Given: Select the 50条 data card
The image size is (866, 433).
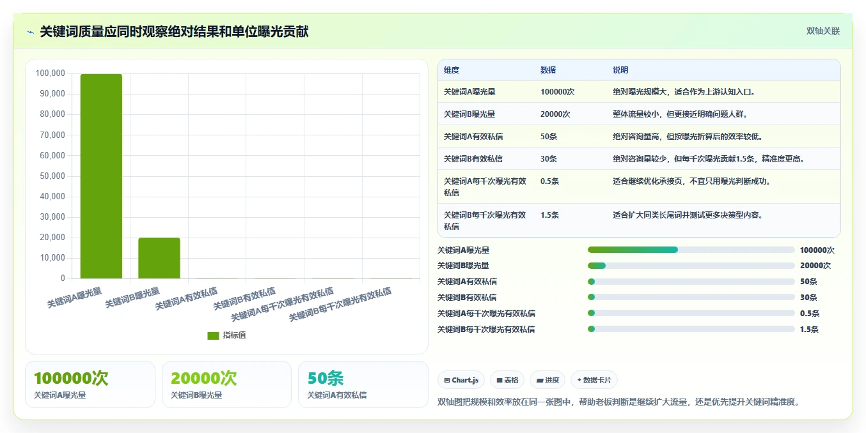Looking at the screenshot, I should (363, 384).
